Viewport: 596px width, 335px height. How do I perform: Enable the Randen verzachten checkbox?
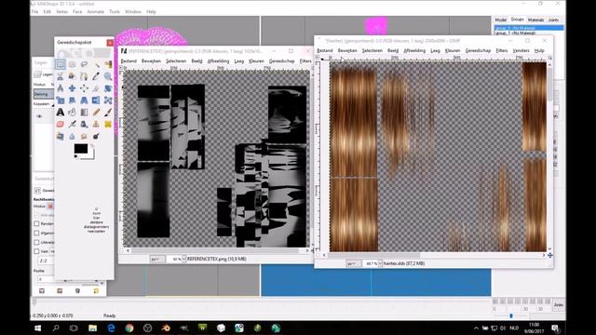pos(37,223)
